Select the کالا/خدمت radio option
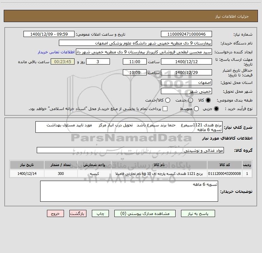This screenshot has height=253, width=262. coord(168,100)
